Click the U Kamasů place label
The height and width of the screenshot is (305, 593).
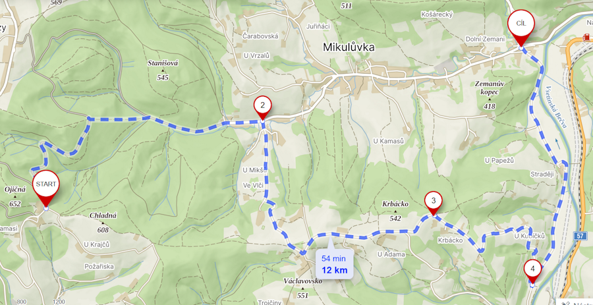point(388,141)
